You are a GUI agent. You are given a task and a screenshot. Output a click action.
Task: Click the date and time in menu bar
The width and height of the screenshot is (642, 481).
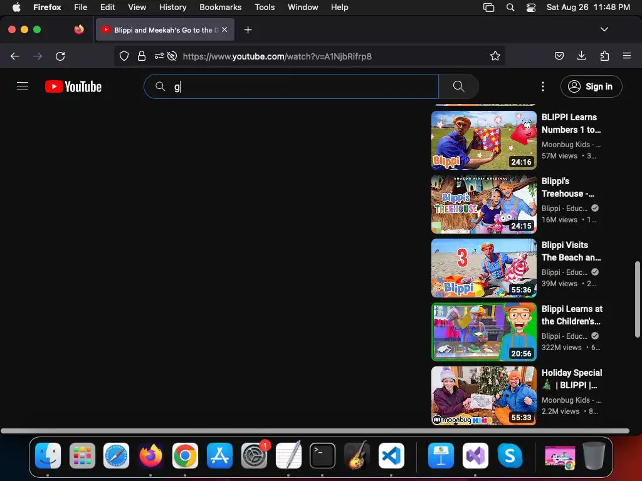pos(588,7)
